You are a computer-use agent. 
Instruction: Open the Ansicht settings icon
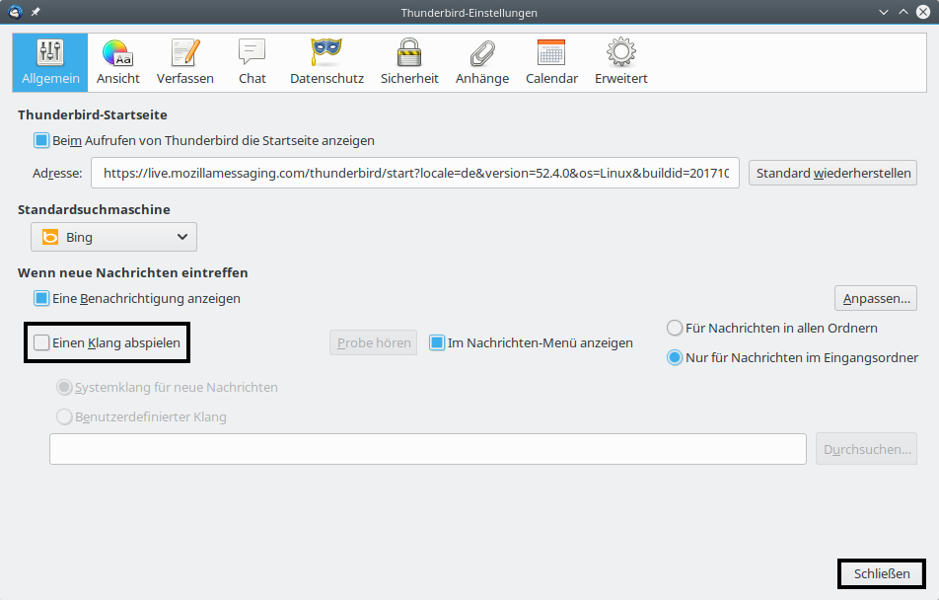(118, 61)
